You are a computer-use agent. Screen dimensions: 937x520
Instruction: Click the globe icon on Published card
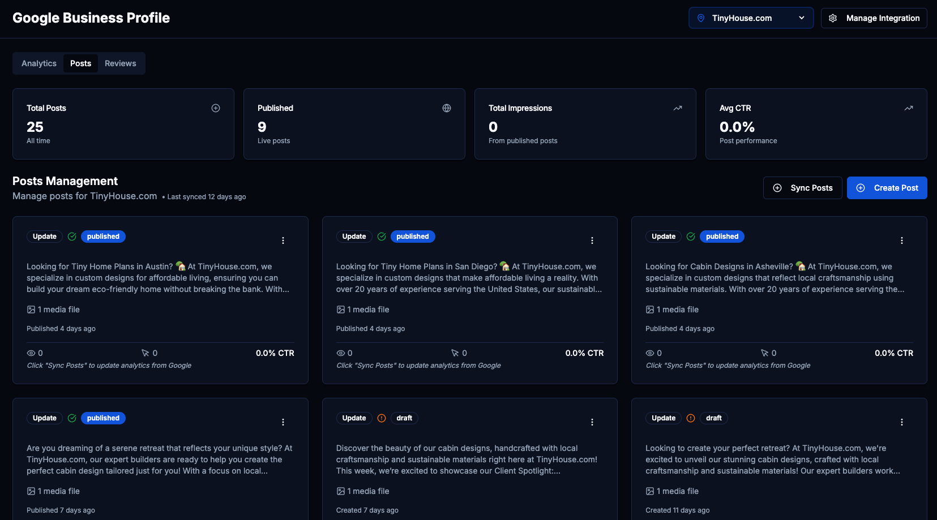click(447, 108)
